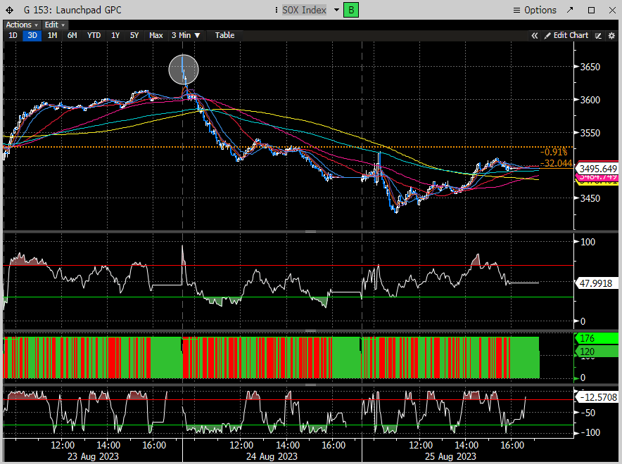The height and width of the screenshot is (464, 622).
Task: Select the YTD time range
Action: pyautogui.click(x=94, y=35)
